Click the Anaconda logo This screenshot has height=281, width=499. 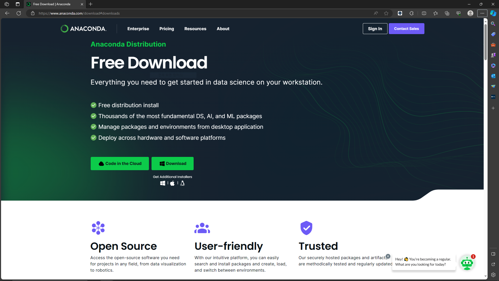pyautogui.click(x=83, y=29)
